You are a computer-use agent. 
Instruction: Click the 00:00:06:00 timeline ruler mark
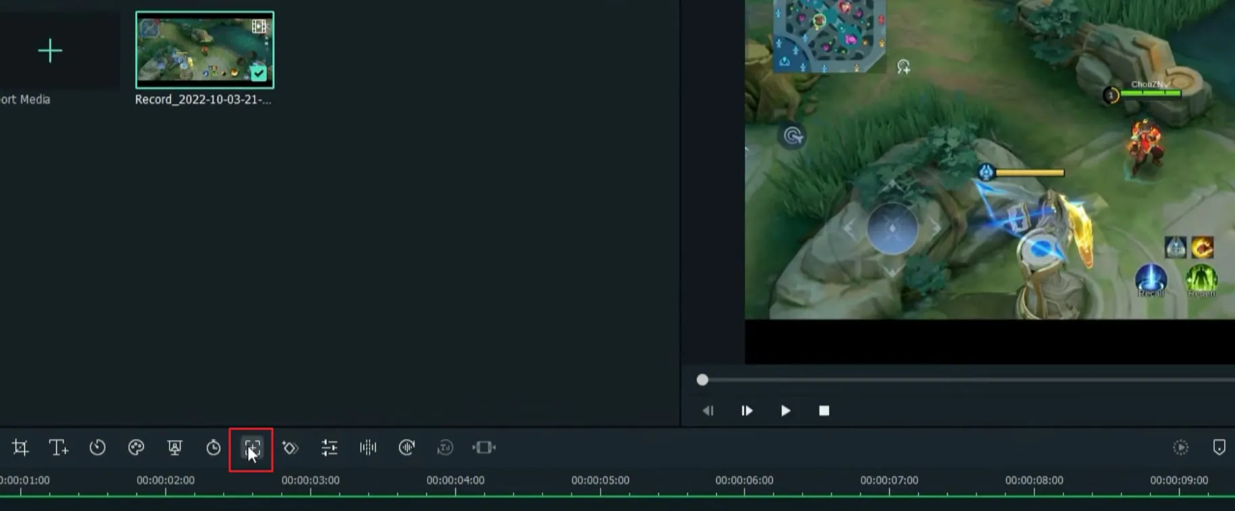coord(745,481)
